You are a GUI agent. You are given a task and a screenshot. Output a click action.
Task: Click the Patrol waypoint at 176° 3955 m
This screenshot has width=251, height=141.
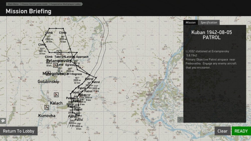tap(79, 120)
